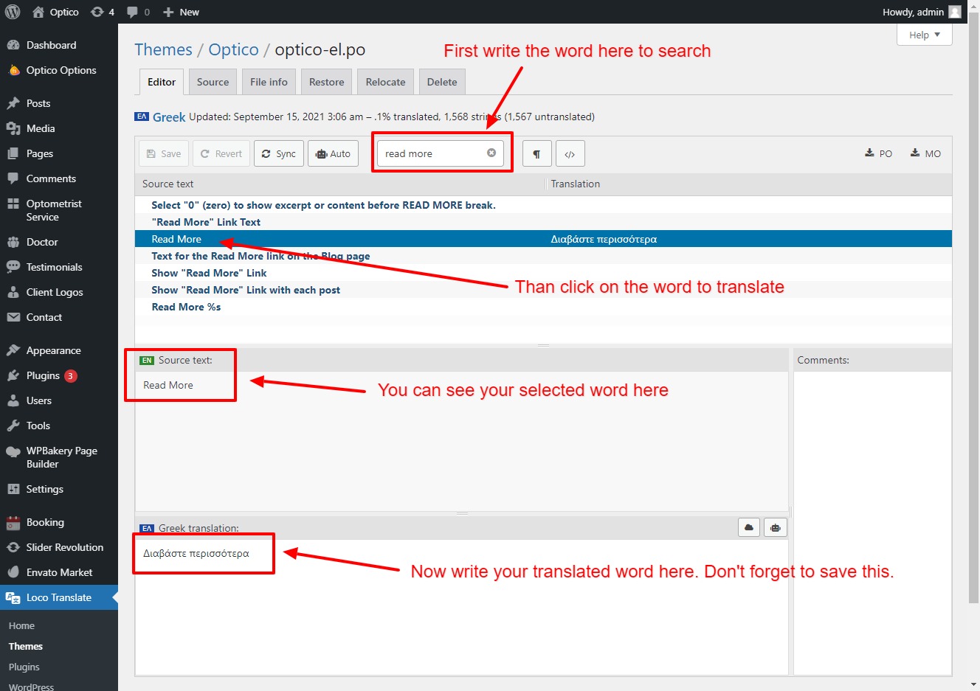Expand the Help dropdown

[925, 35]
